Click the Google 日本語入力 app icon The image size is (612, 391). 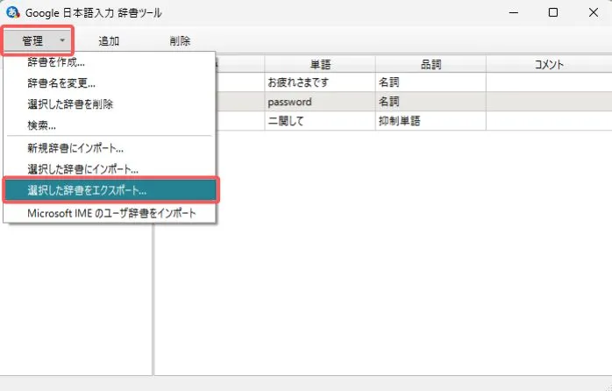[13, 12]
